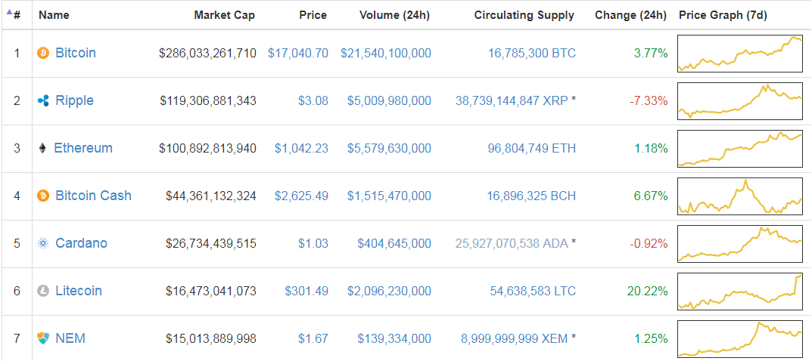Click Cardano's 24h volume $404,645,000
812x361 pixels.
[x=394, y=244]
